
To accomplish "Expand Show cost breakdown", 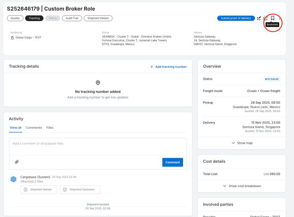I will pos(242,186).
